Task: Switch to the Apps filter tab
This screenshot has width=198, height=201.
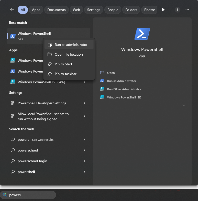Action: 36,10
